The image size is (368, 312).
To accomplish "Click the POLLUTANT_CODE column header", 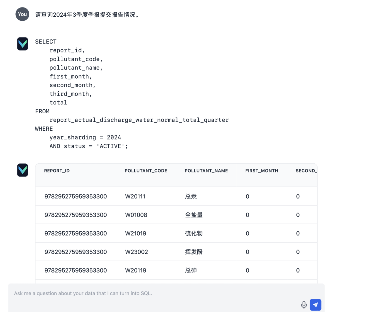I will pos(146,171).
